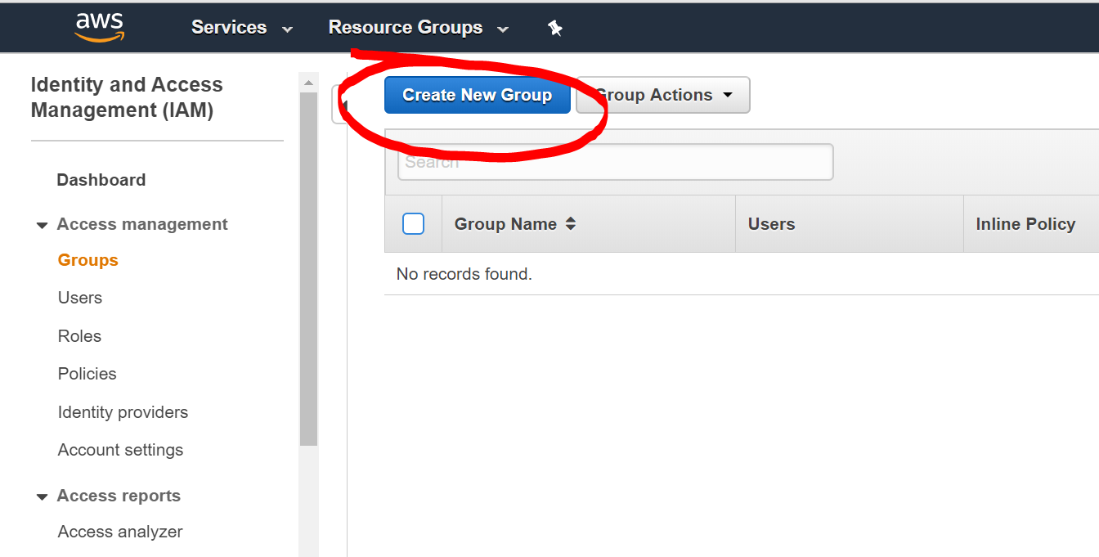Collapse the side navigation panel arrow
This screenshot has width=1099, height=557.
pos(341,105)
